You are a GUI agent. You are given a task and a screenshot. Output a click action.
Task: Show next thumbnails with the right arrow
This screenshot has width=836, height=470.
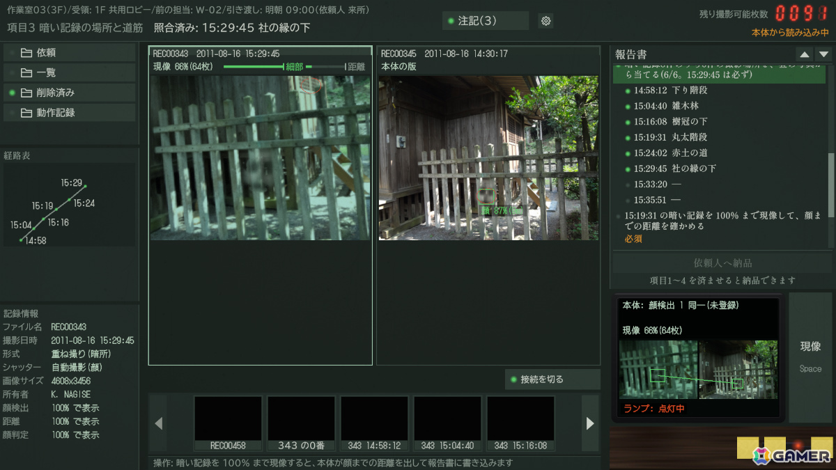coord(590,423)
